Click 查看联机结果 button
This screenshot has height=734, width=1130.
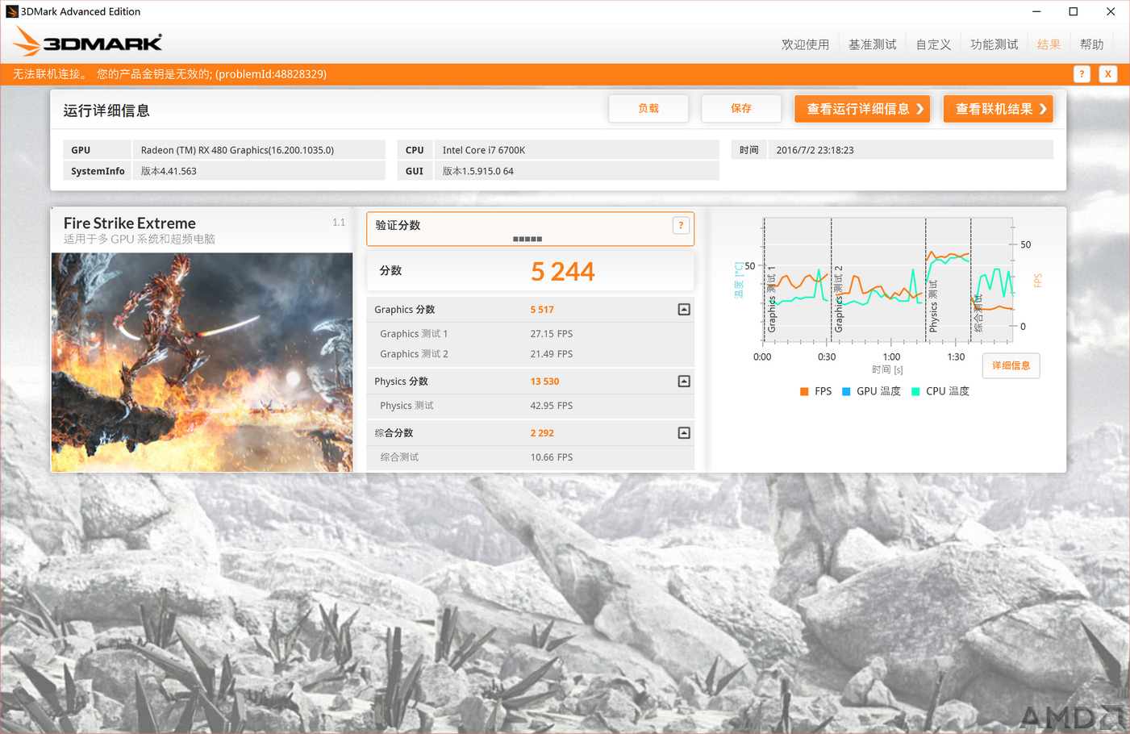click(x=999, y=109)
